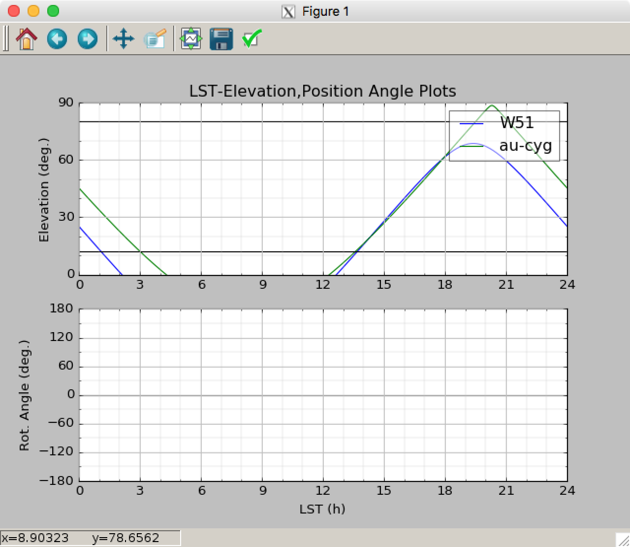This screenshot has height=547, width=630.
Task: Save the figure with floppy disk icon
Action: [x=221, y=39]
